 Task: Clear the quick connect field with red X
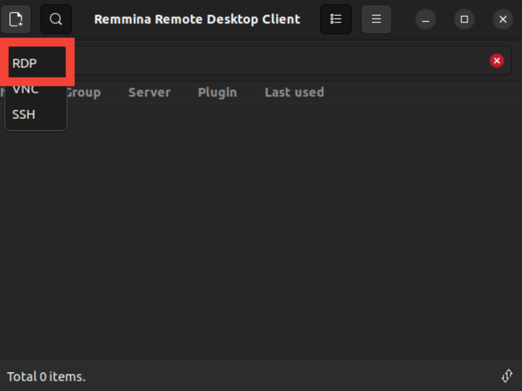coord(496,61)
